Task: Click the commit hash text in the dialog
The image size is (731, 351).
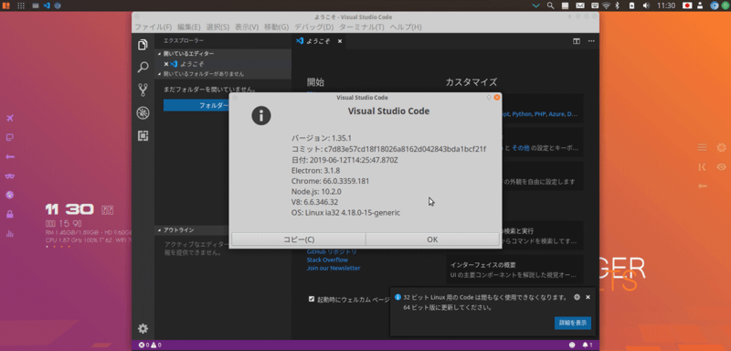Action: pos(405,149)
